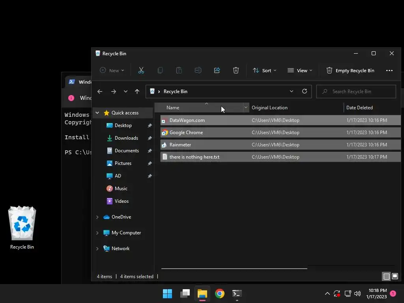Image resolution: width=404 pixels, height=303 pixels.
Task: Click the PowerShell tab icon in Terminal
Action: click(72, 82)
